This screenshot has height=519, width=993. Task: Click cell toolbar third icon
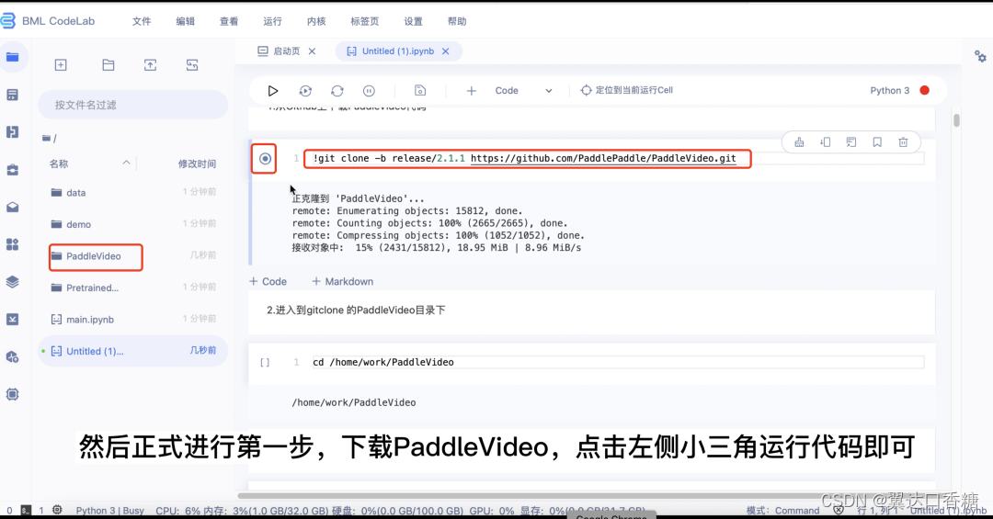pos(851,142)
